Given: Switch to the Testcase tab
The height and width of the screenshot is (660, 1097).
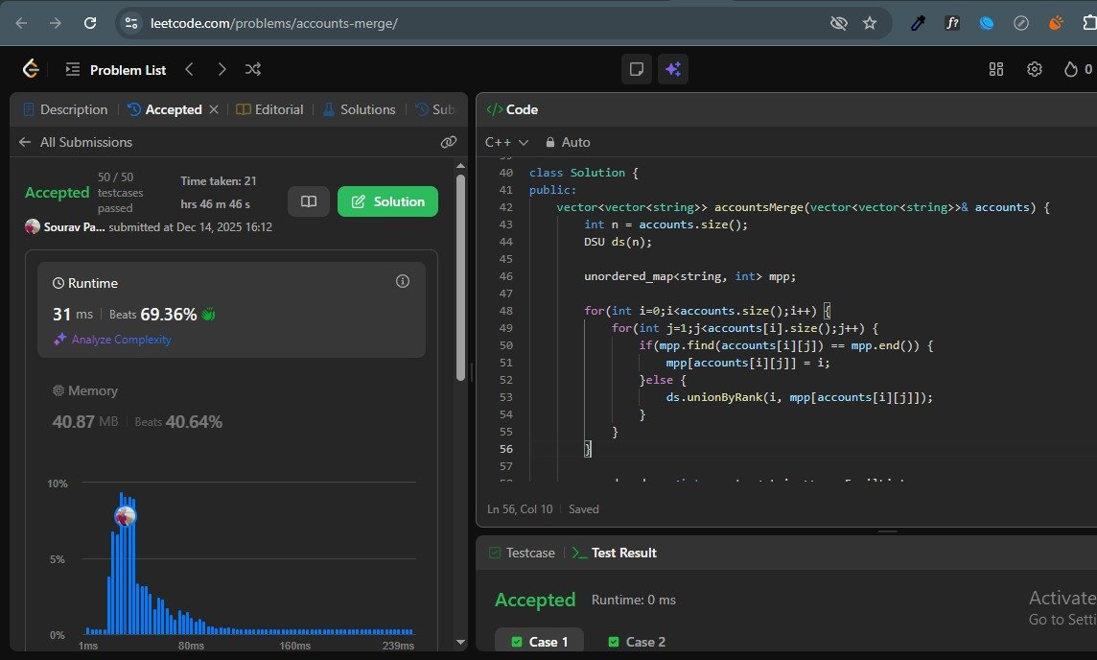Looking at the screenshot, I should pyautogui.click(x=522, y=553).
